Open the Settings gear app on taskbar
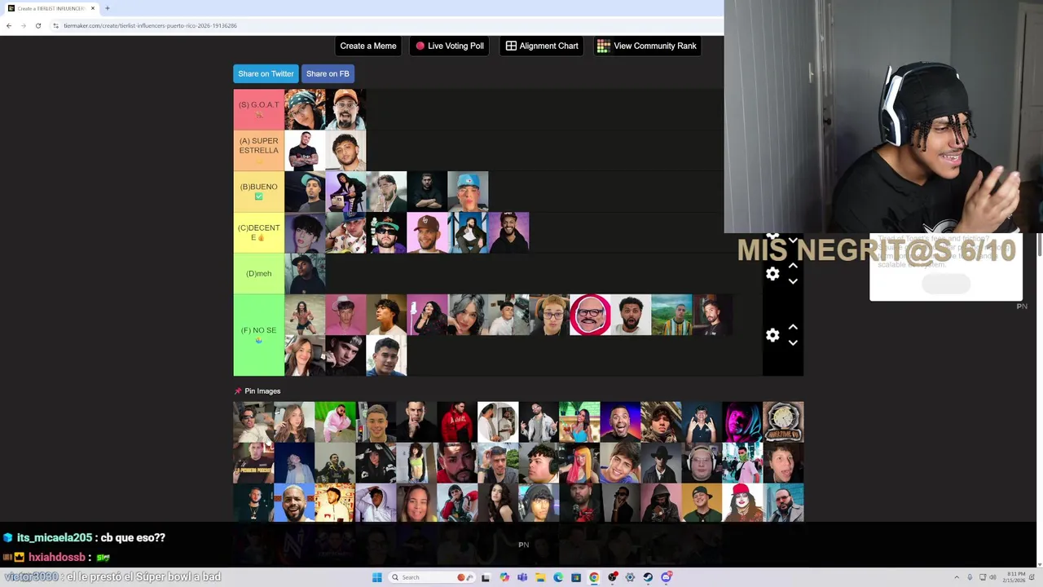 click(x=630, y=577)
